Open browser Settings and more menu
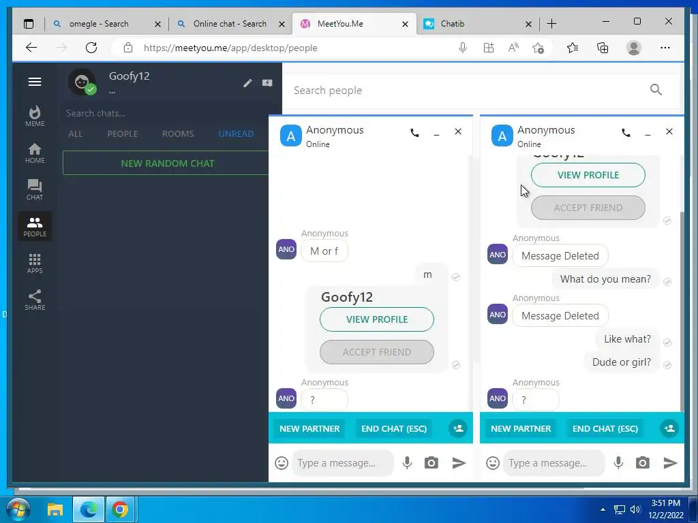Viewport: 698px width, 523px height. (665, 48)
